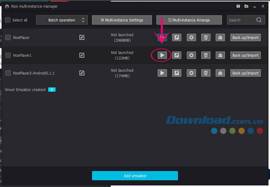270x187 pixels.
Task: Launch the NoxPlayer1 emulator with play button
Action: click(162, 55)
